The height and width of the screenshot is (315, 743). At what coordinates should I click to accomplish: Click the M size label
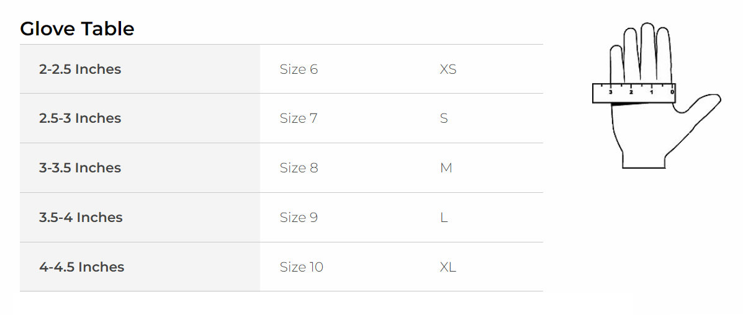tap(446, 168)
